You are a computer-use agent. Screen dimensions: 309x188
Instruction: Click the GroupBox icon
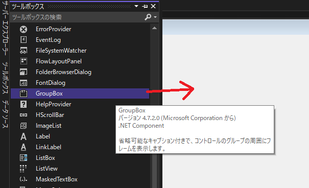coord(23,93)
